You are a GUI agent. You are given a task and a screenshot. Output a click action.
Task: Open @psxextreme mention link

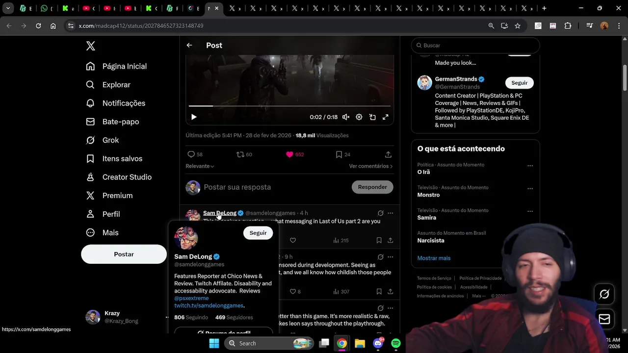191,298
